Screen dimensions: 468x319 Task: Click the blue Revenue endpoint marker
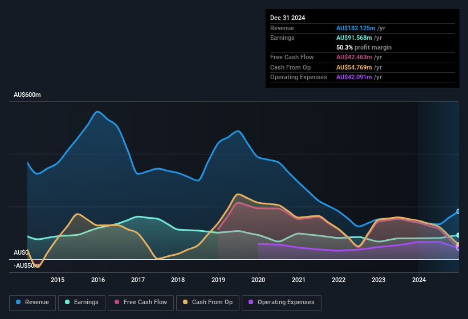coord(458,211)
